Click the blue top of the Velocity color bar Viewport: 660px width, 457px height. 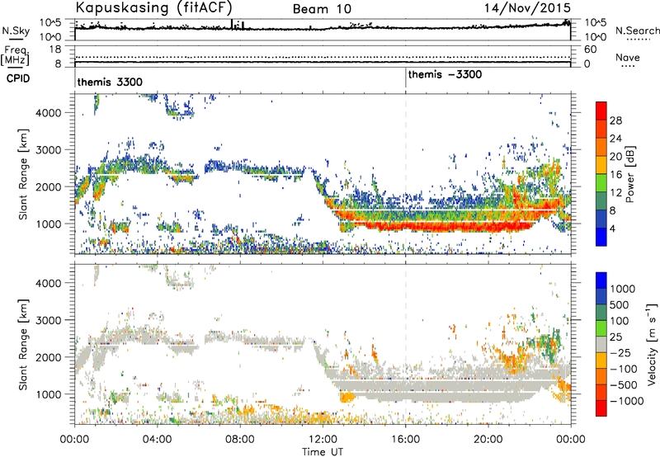pyautogui.click(x=601, y=280)
